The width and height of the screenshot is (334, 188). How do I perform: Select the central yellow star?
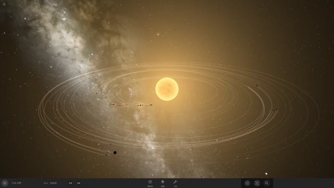pyautogui.click(x=167, y=89)
